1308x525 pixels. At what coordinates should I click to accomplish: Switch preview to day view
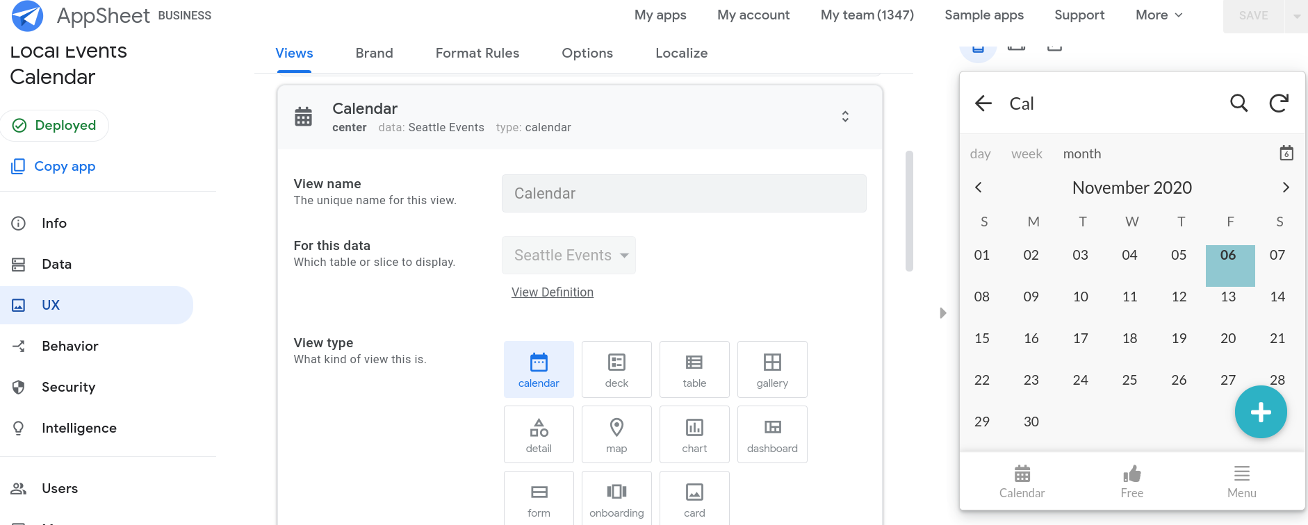tap(980, 154)
